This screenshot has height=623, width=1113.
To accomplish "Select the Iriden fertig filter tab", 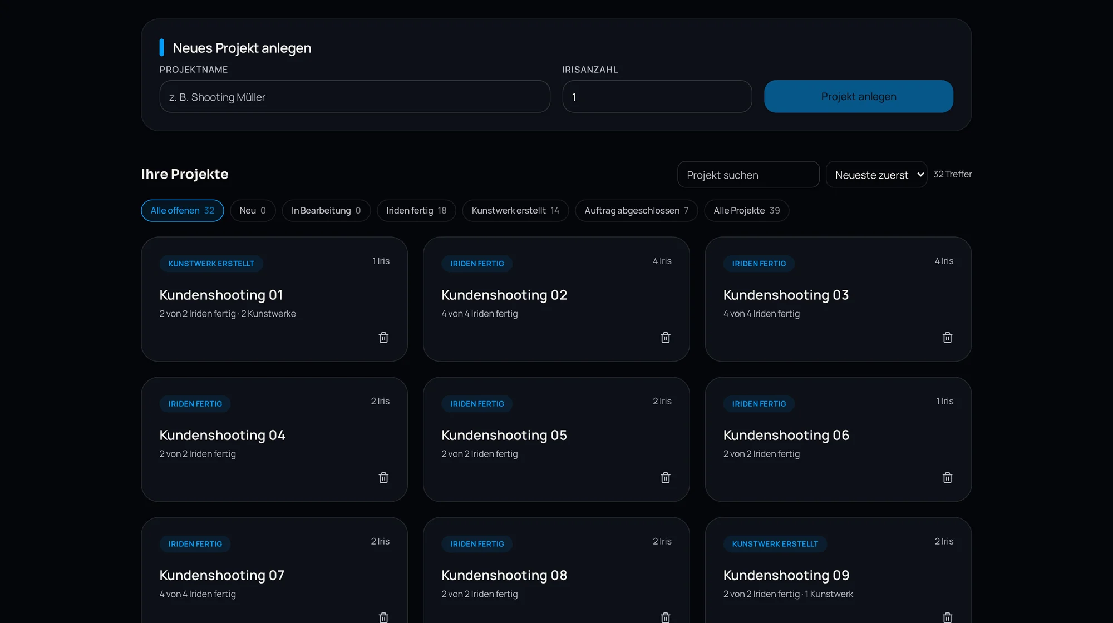I will tap(416, 211).
